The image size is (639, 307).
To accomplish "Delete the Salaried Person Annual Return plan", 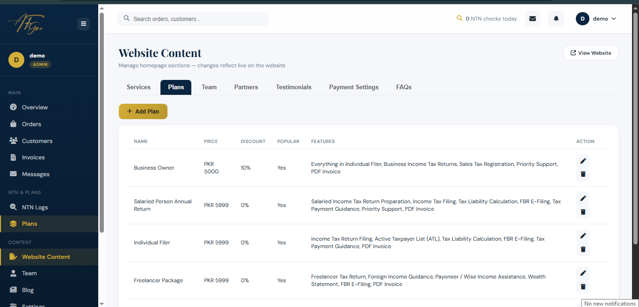I will 583,212.
